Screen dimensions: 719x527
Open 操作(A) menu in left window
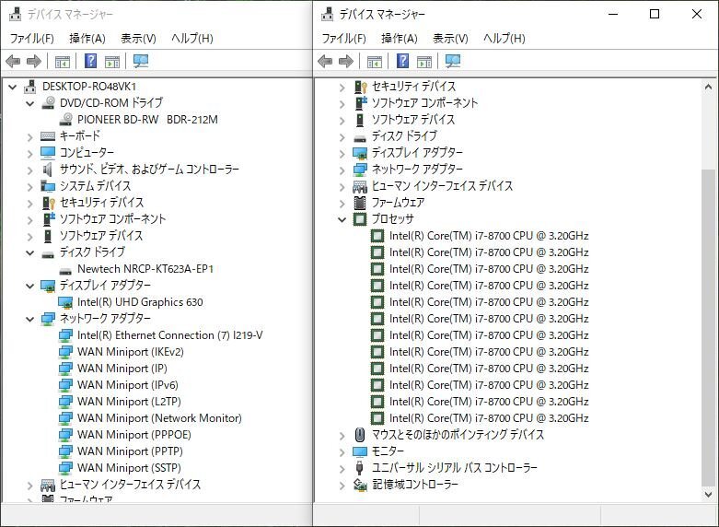click(87, 38)
